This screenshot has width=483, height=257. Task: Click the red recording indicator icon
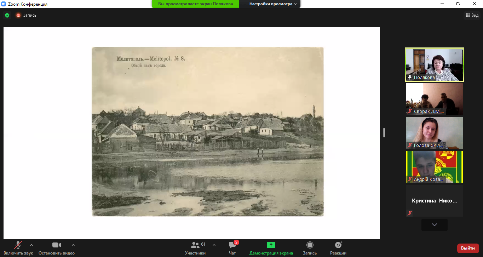tap(18, 15)
